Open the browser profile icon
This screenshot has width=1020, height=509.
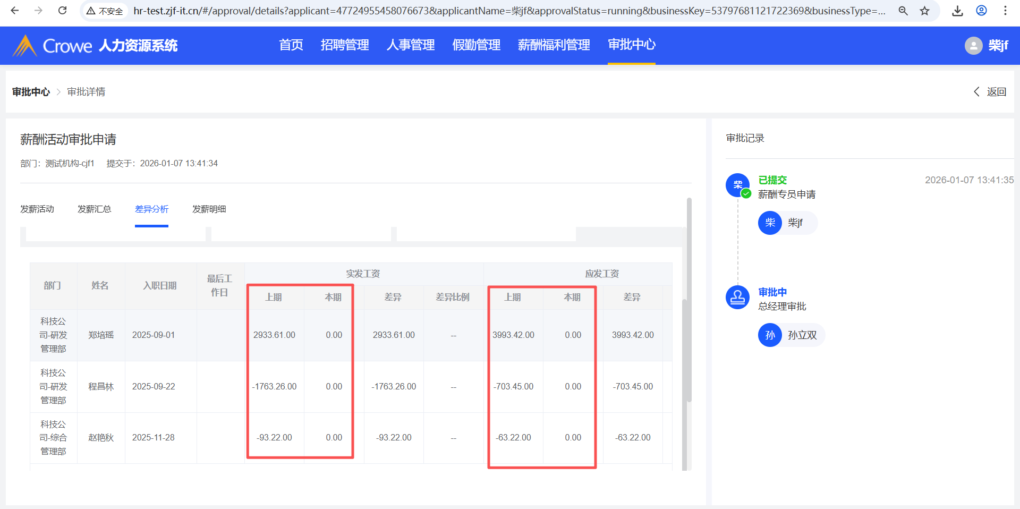(981, 11)
